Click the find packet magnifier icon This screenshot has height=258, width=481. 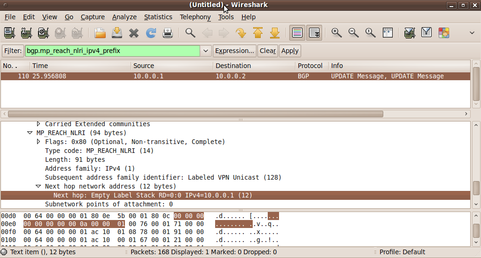point(190,33)
